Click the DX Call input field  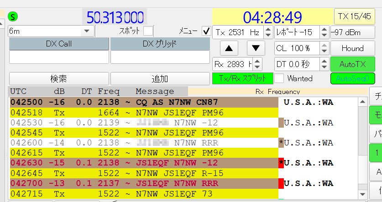(59, 57)
